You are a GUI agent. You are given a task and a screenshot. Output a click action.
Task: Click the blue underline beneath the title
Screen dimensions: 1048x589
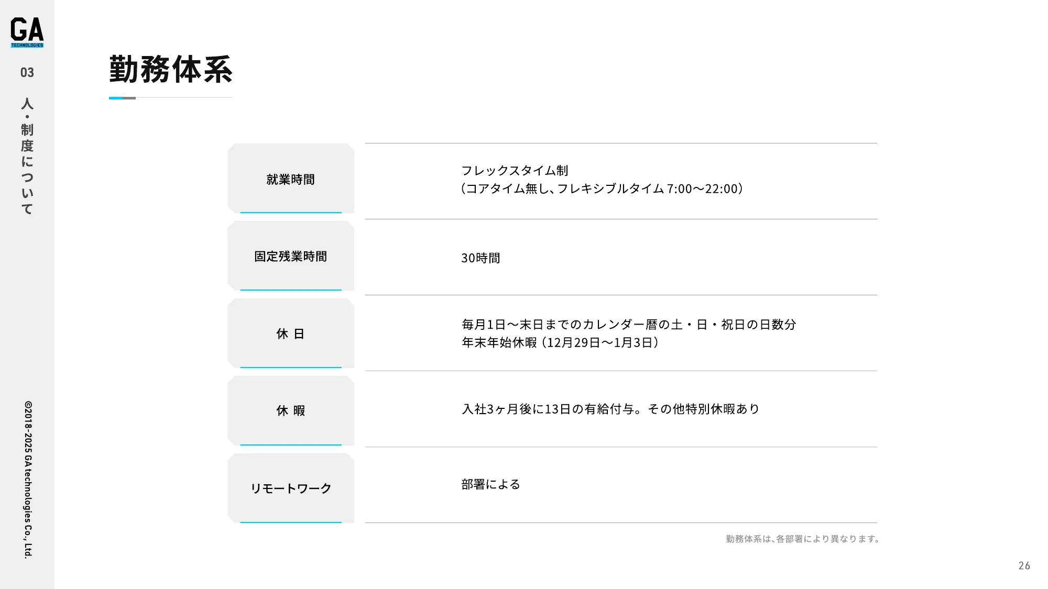click(116, 98)
